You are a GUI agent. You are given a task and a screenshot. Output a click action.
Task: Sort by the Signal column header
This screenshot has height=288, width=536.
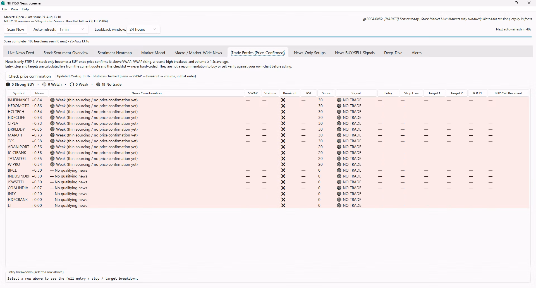[x=356, y=93]
